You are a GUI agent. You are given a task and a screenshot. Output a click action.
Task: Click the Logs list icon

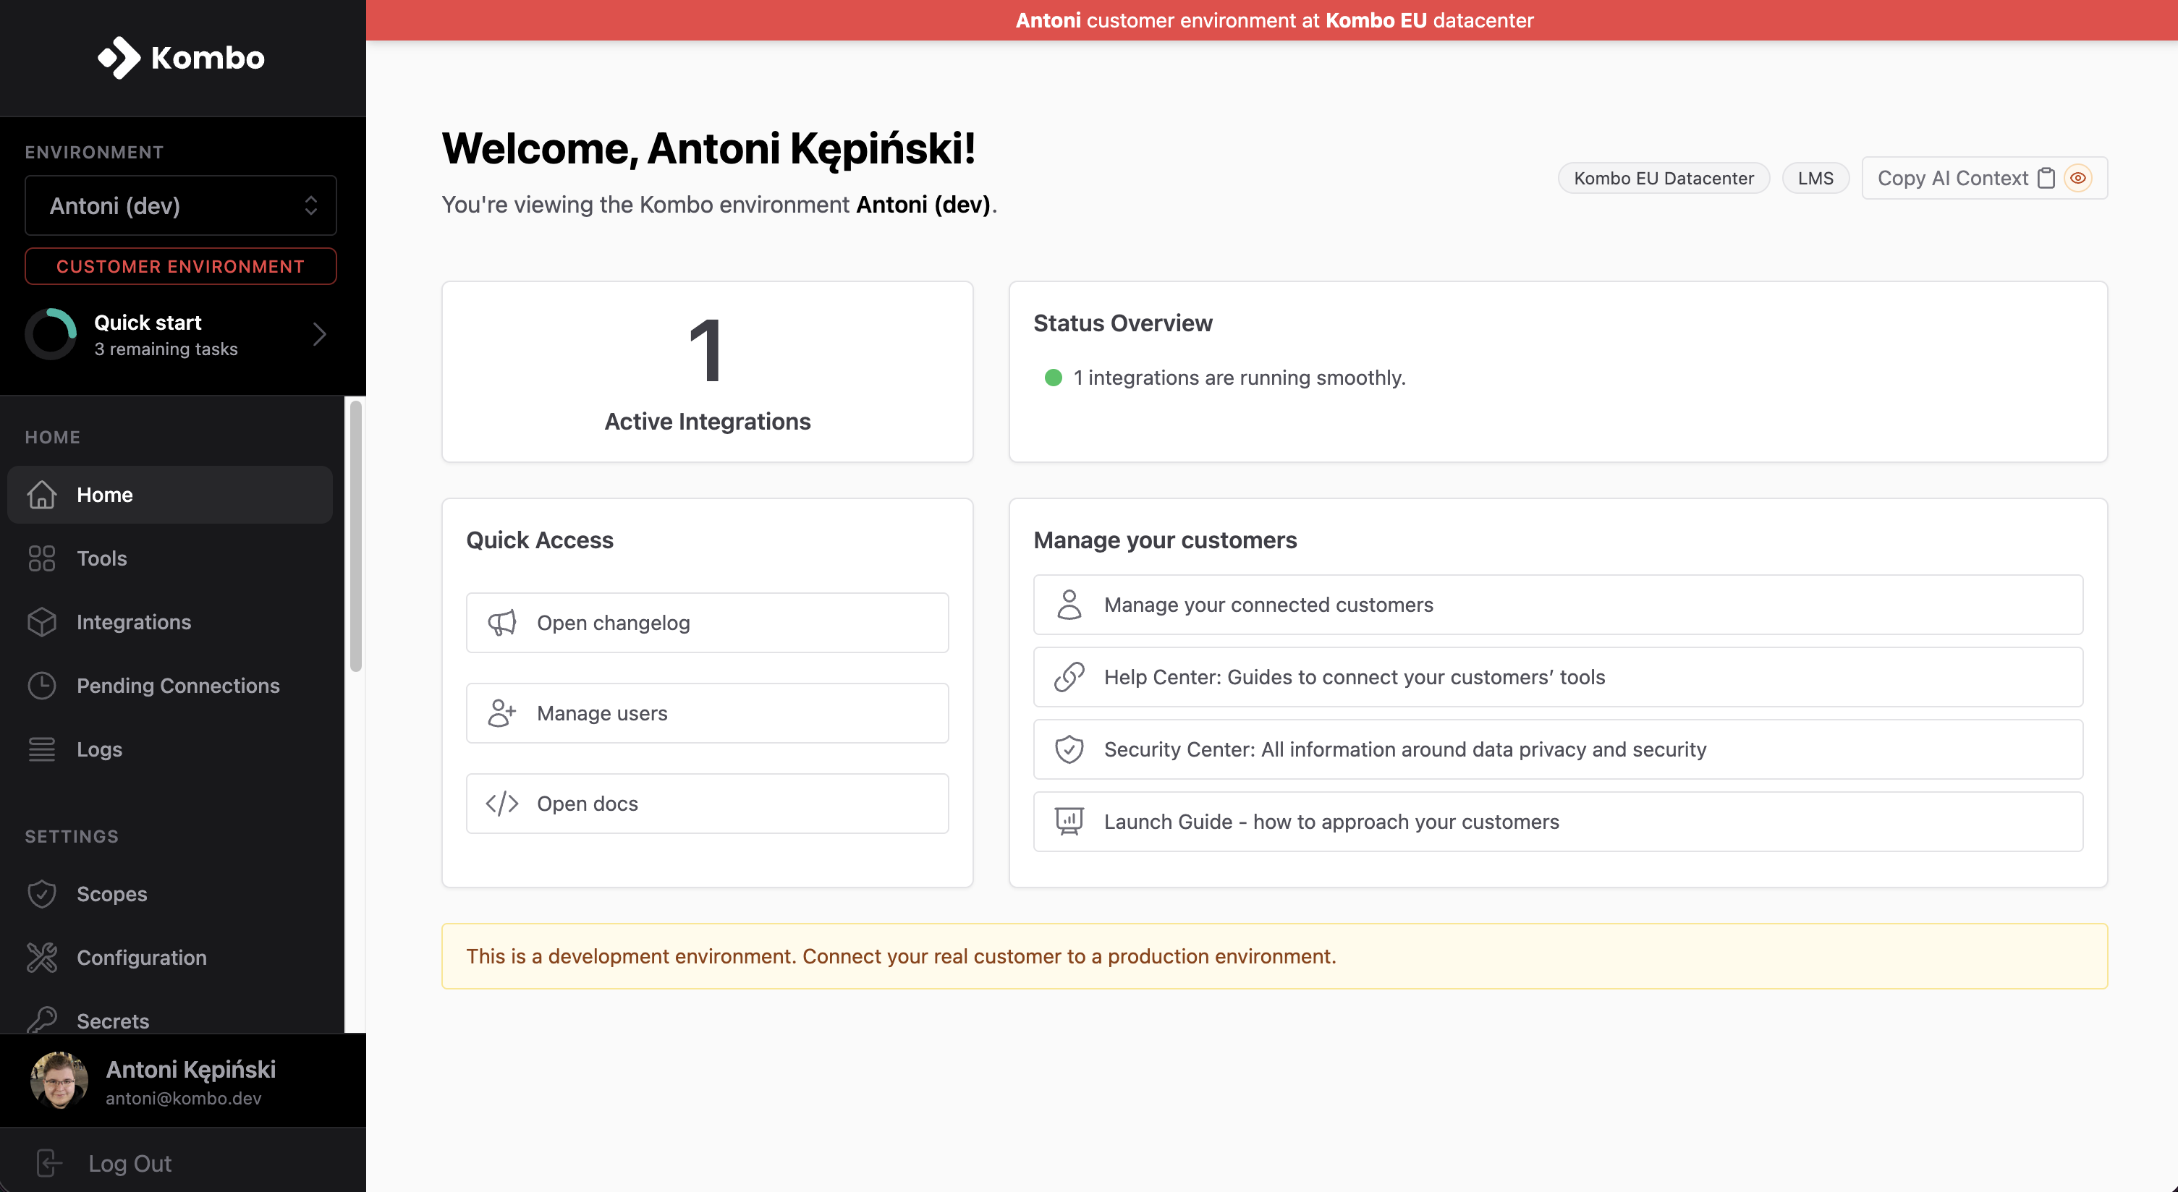click(41, 749)
